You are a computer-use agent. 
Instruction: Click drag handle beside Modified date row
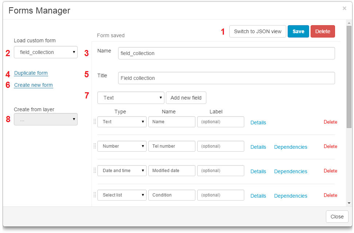click(x=95, y=171)
